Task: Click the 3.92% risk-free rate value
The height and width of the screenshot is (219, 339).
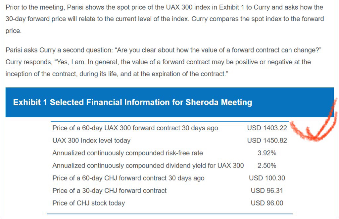Action: coord(267,153)
